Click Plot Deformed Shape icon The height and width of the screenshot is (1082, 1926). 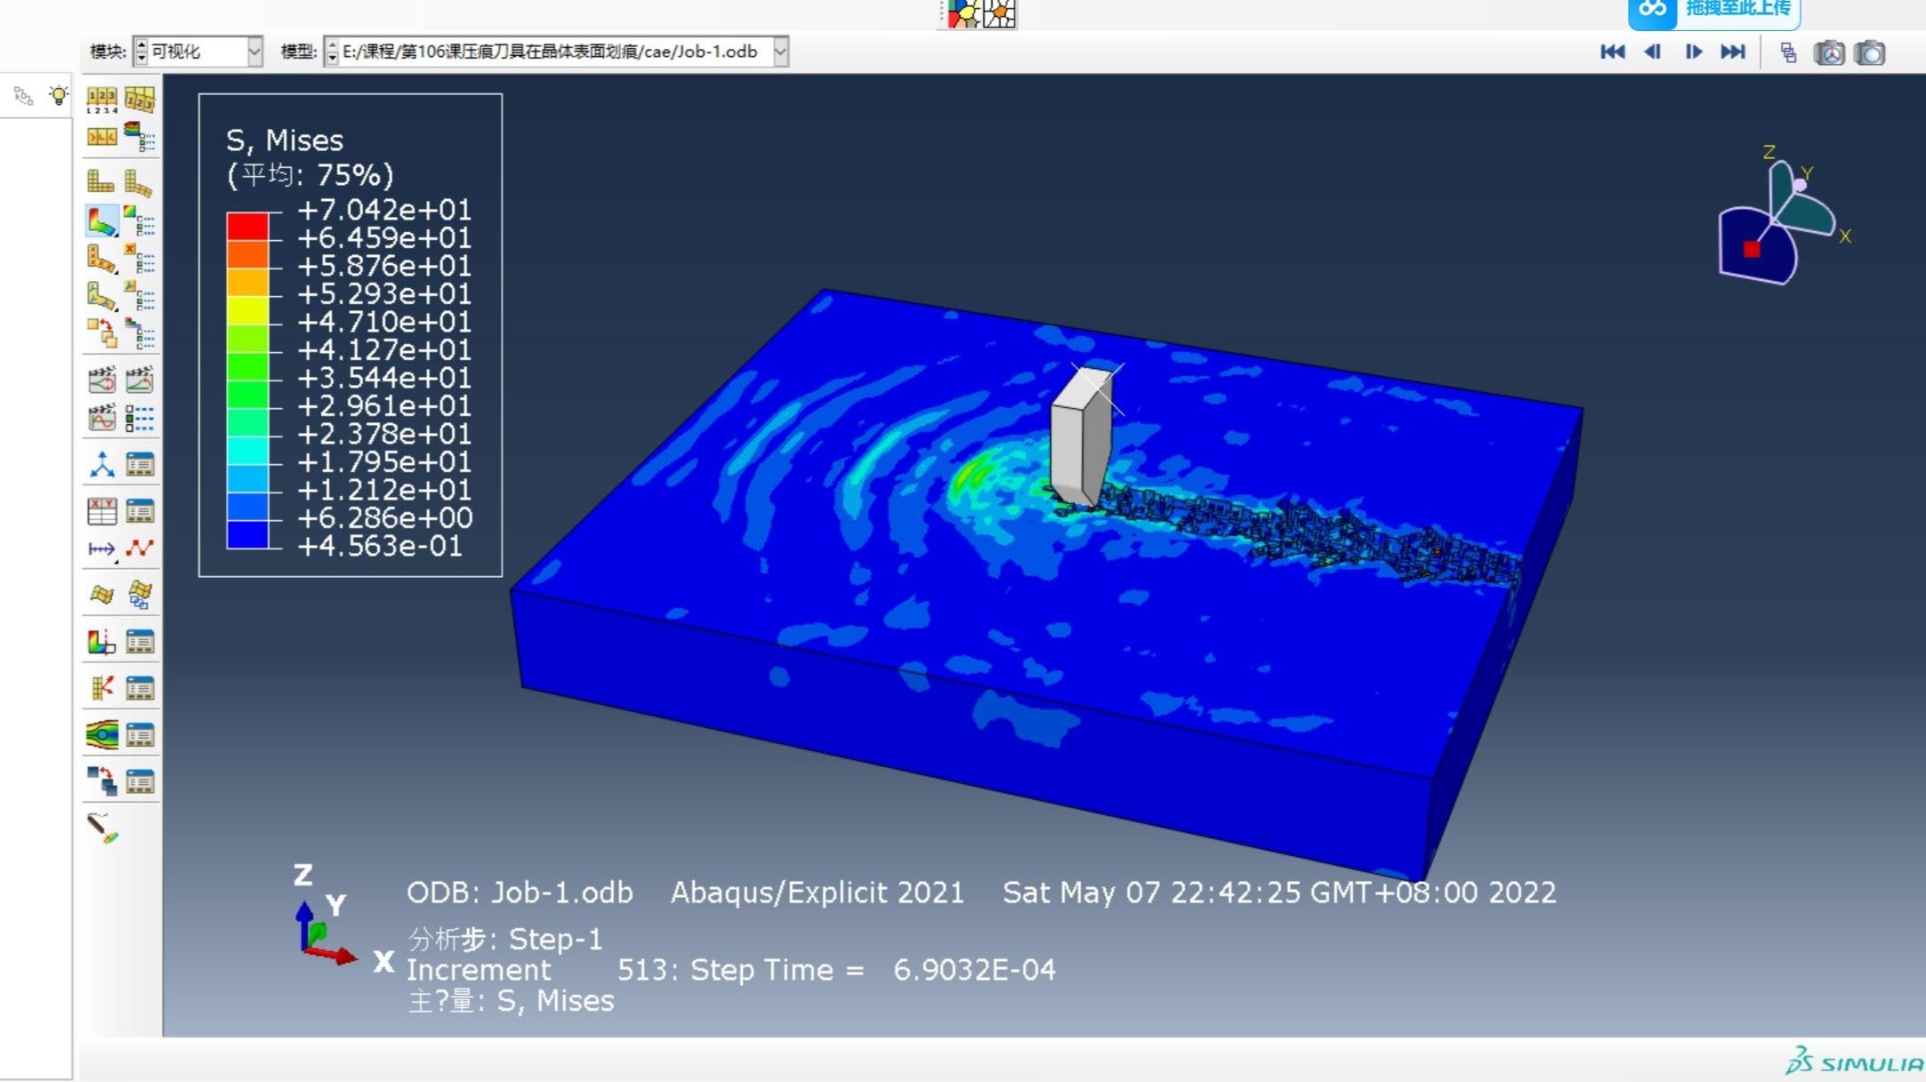[x=138, y=181]
